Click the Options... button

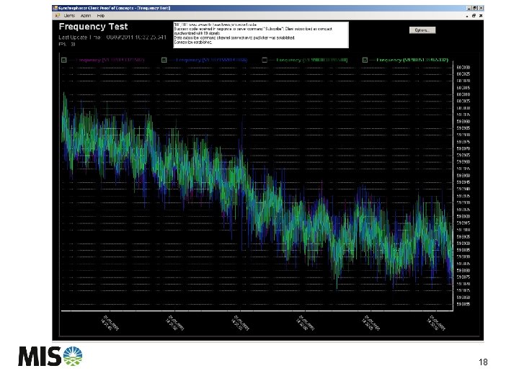[422, 30]
